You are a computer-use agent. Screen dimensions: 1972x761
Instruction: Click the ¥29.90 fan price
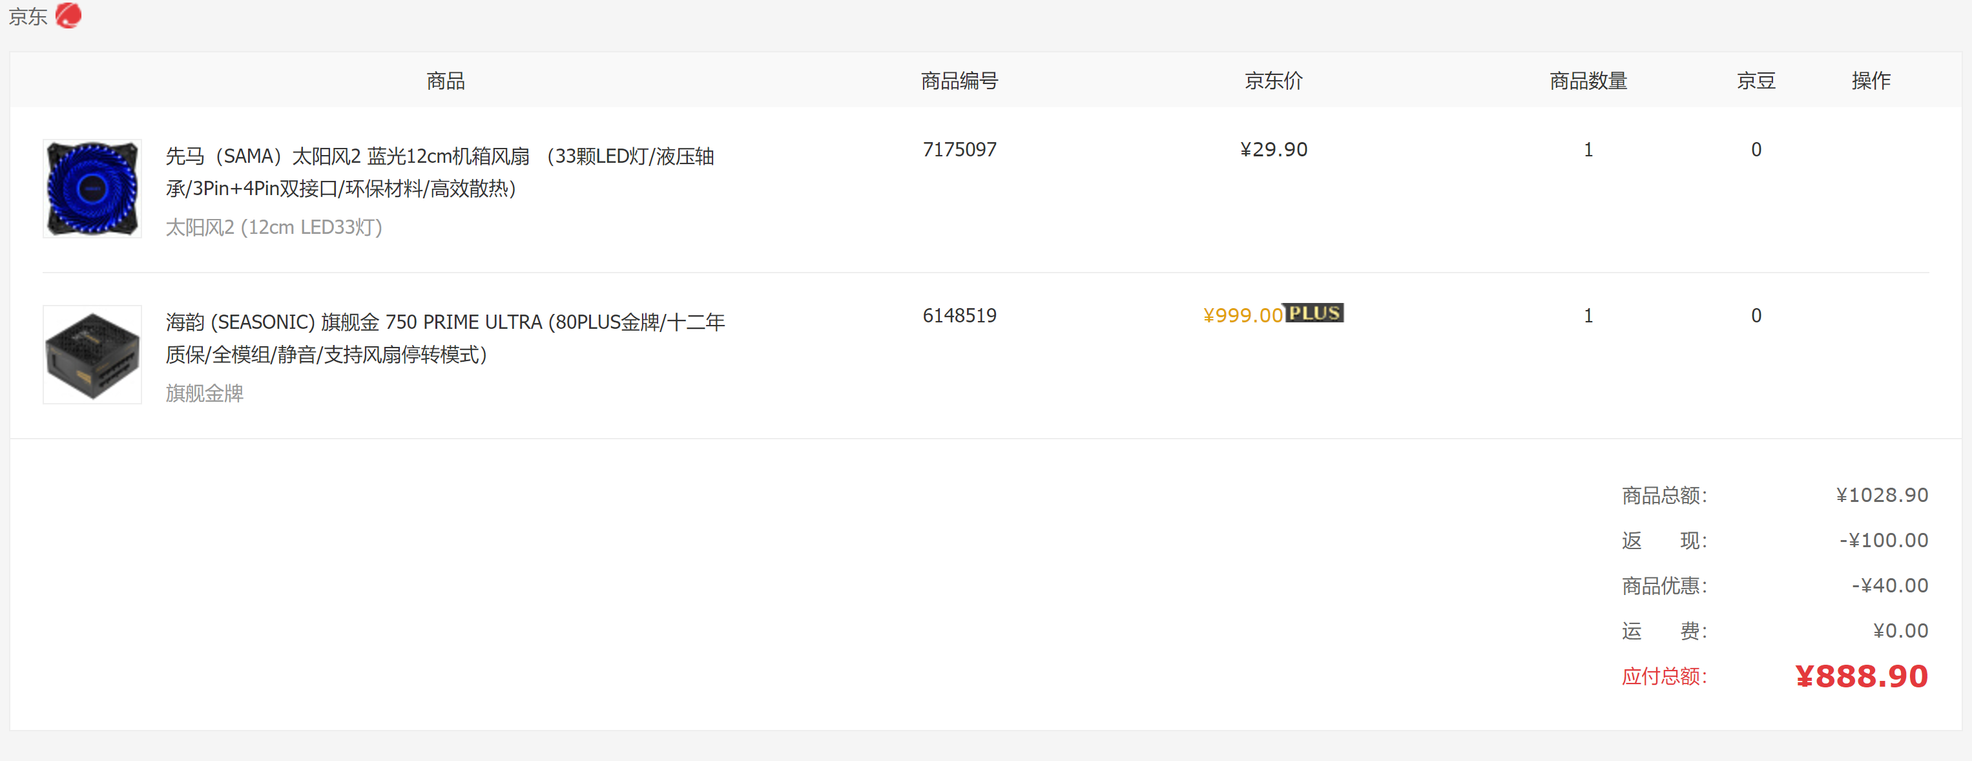pos(1273,149)
